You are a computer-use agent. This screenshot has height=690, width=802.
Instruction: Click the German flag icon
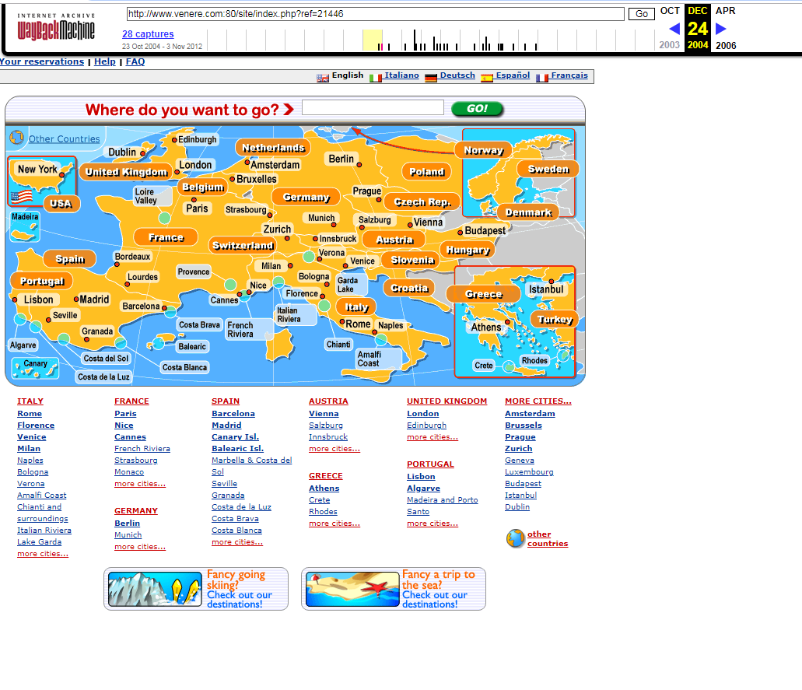tap(431, 78)
